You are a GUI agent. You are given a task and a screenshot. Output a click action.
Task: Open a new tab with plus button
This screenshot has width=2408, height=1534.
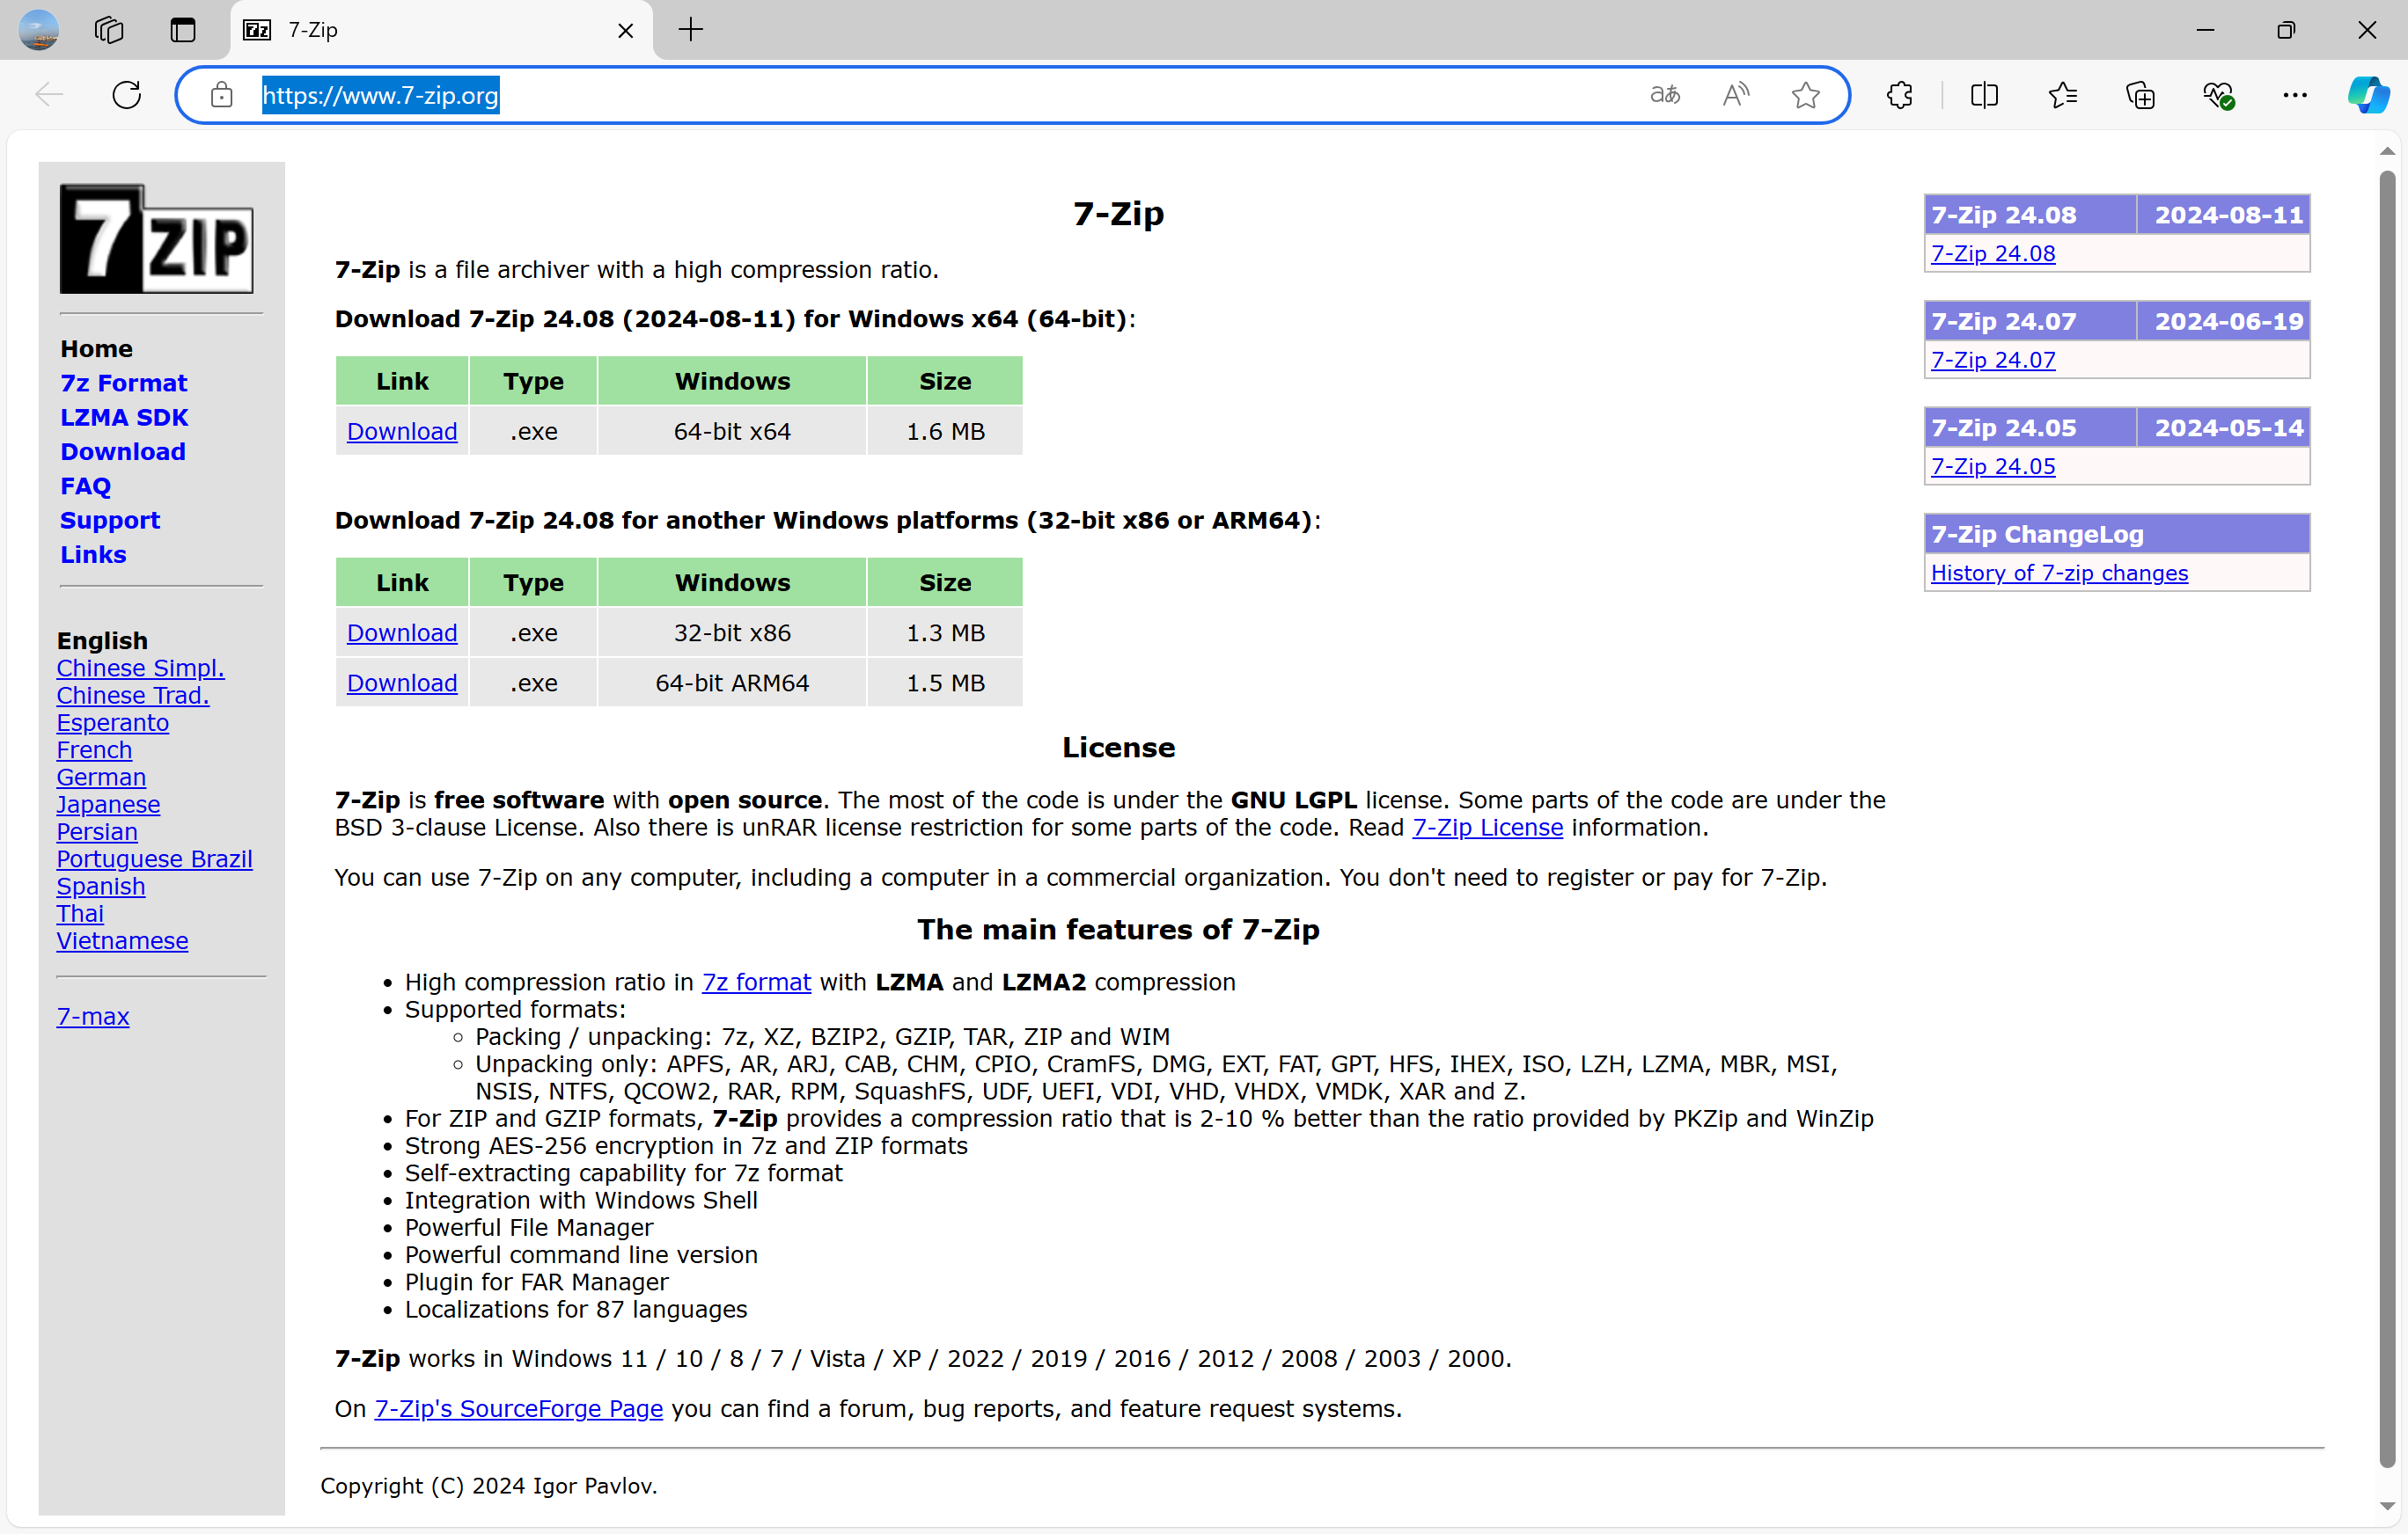[x=691, y=30]
